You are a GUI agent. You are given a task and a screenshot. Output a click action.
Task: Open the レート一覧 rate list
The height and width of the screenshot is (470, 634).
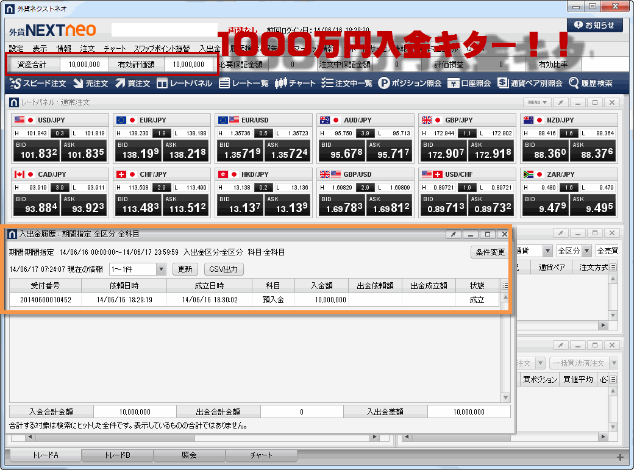244,84
